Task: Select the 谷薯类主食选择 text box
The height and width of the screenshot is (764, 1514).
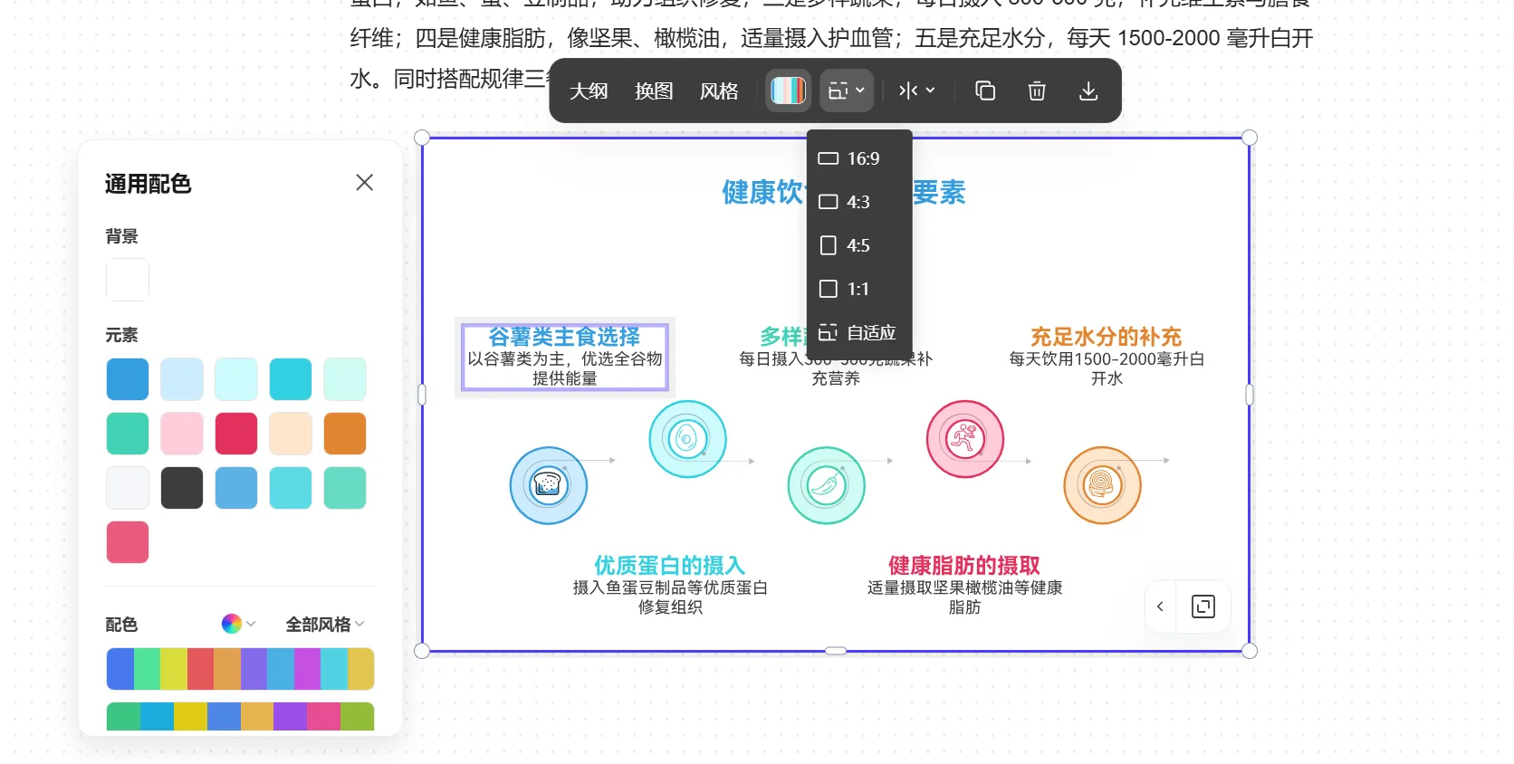Action: point(564,358)
